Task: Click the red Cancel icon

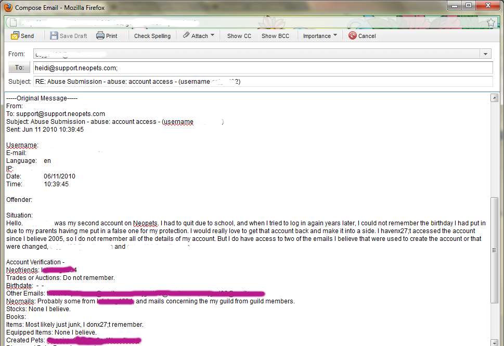Action: pos(353,36)
